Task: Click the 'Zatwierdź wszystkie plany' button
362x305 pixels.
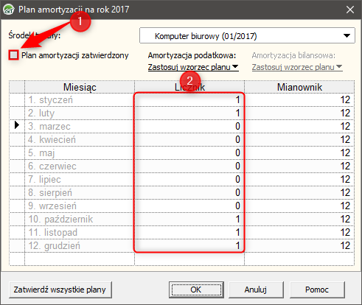Action: coord(60,290)
